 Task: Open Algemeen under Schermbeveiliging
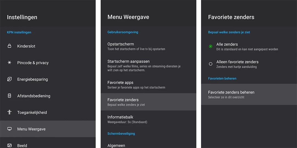(116, 145)
